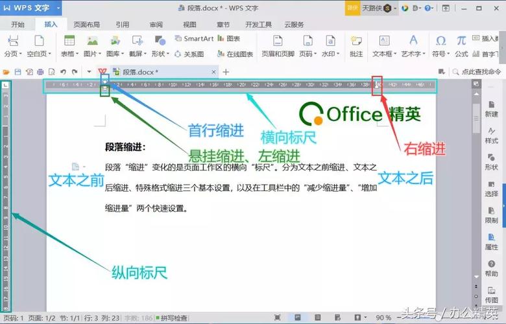Open 选择 selection pane in sidebar

[491, 189]
